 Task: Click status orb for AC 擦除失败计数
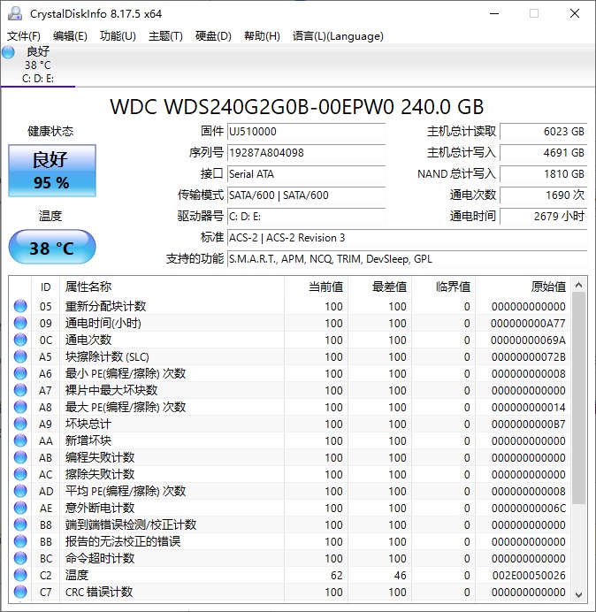[x=20, y=474]
